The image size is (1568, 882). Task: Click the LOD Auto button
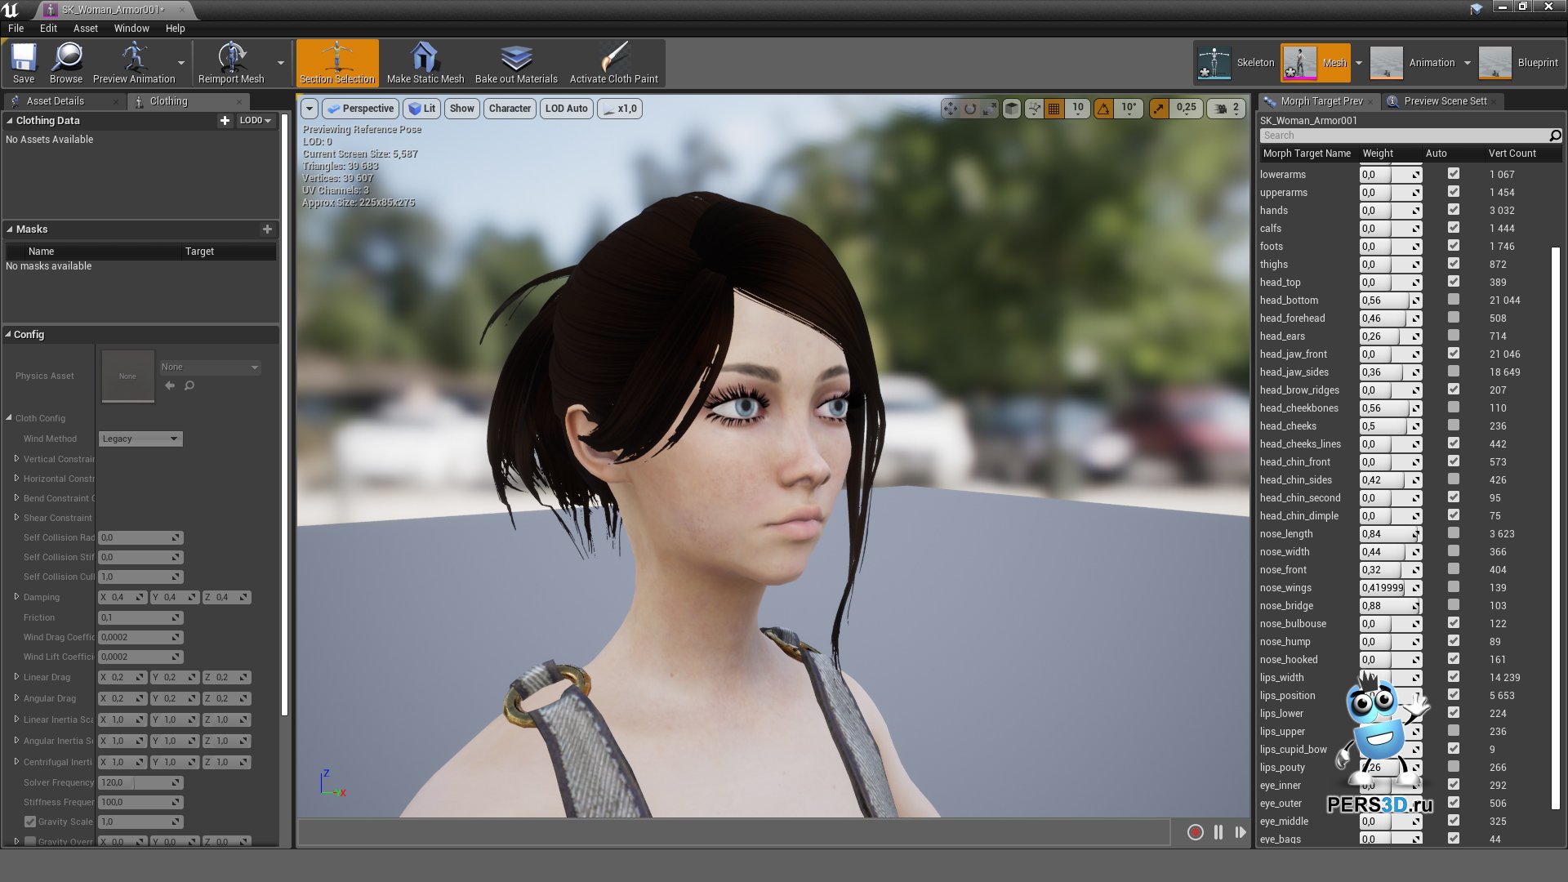pyautogui.click(x=565, y=108)
